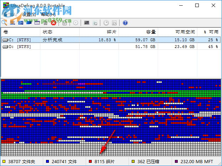Viewport: 222px width, 166px height.
Task: Click olive compressed legend swatch
Action: (133, 161)
